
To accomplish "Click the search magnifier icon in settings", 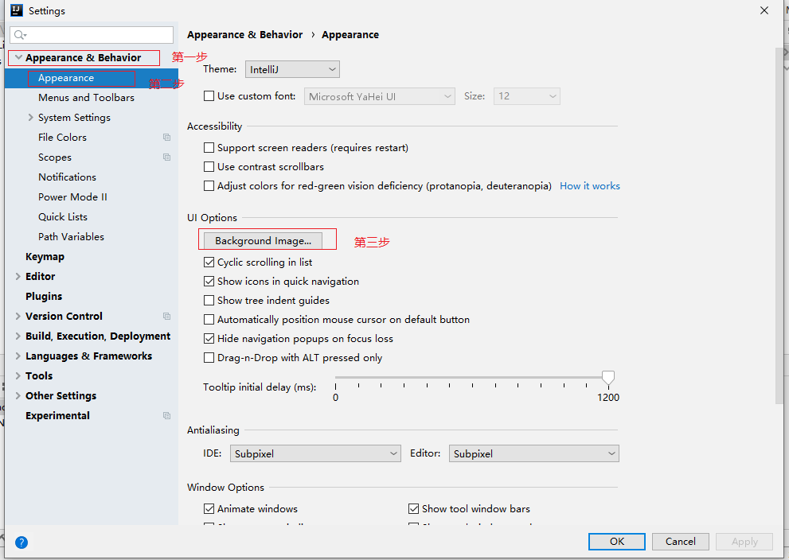I will 20,35.
